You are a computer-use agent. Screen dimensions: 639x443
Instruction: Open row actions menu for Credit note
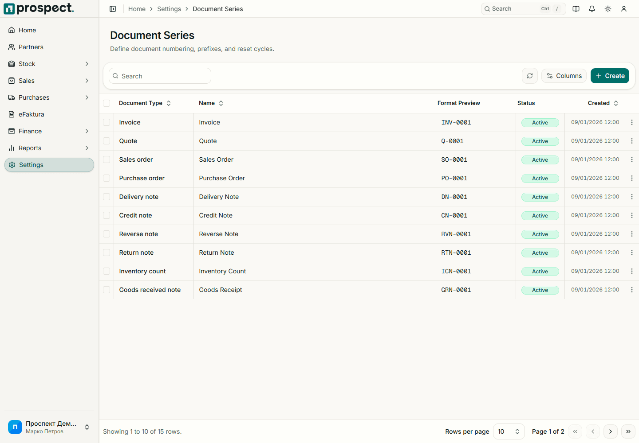click(632, 215)
